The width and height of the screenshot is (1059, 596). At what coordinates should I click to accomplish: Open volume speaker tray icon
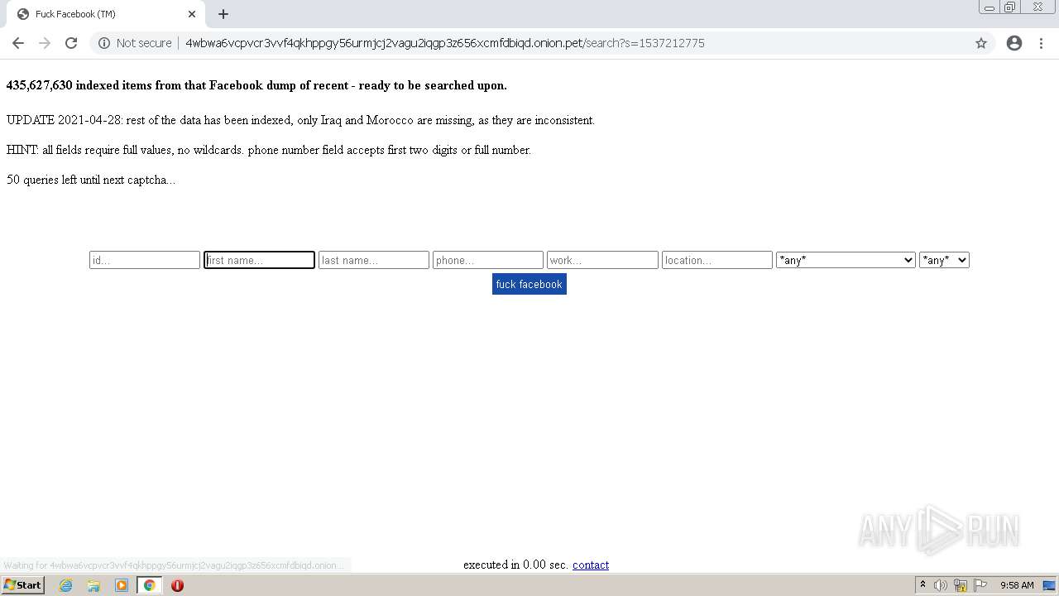tap(941, 585)
